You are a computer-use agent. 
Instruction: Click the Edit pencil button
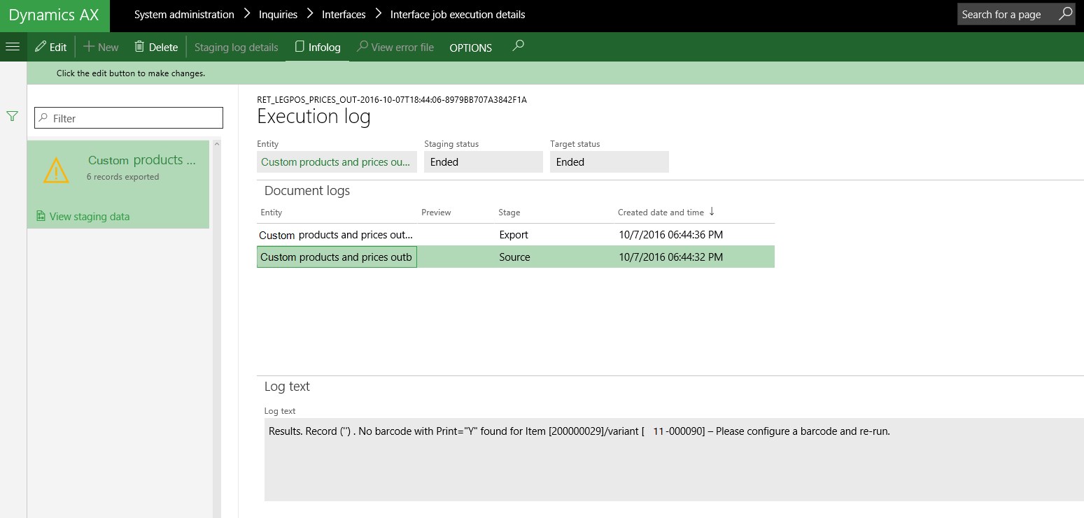[51, 47]
